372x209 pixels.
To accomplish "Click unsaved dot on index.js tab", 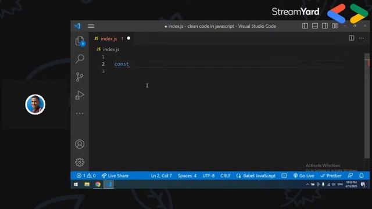I will [128, 38].
